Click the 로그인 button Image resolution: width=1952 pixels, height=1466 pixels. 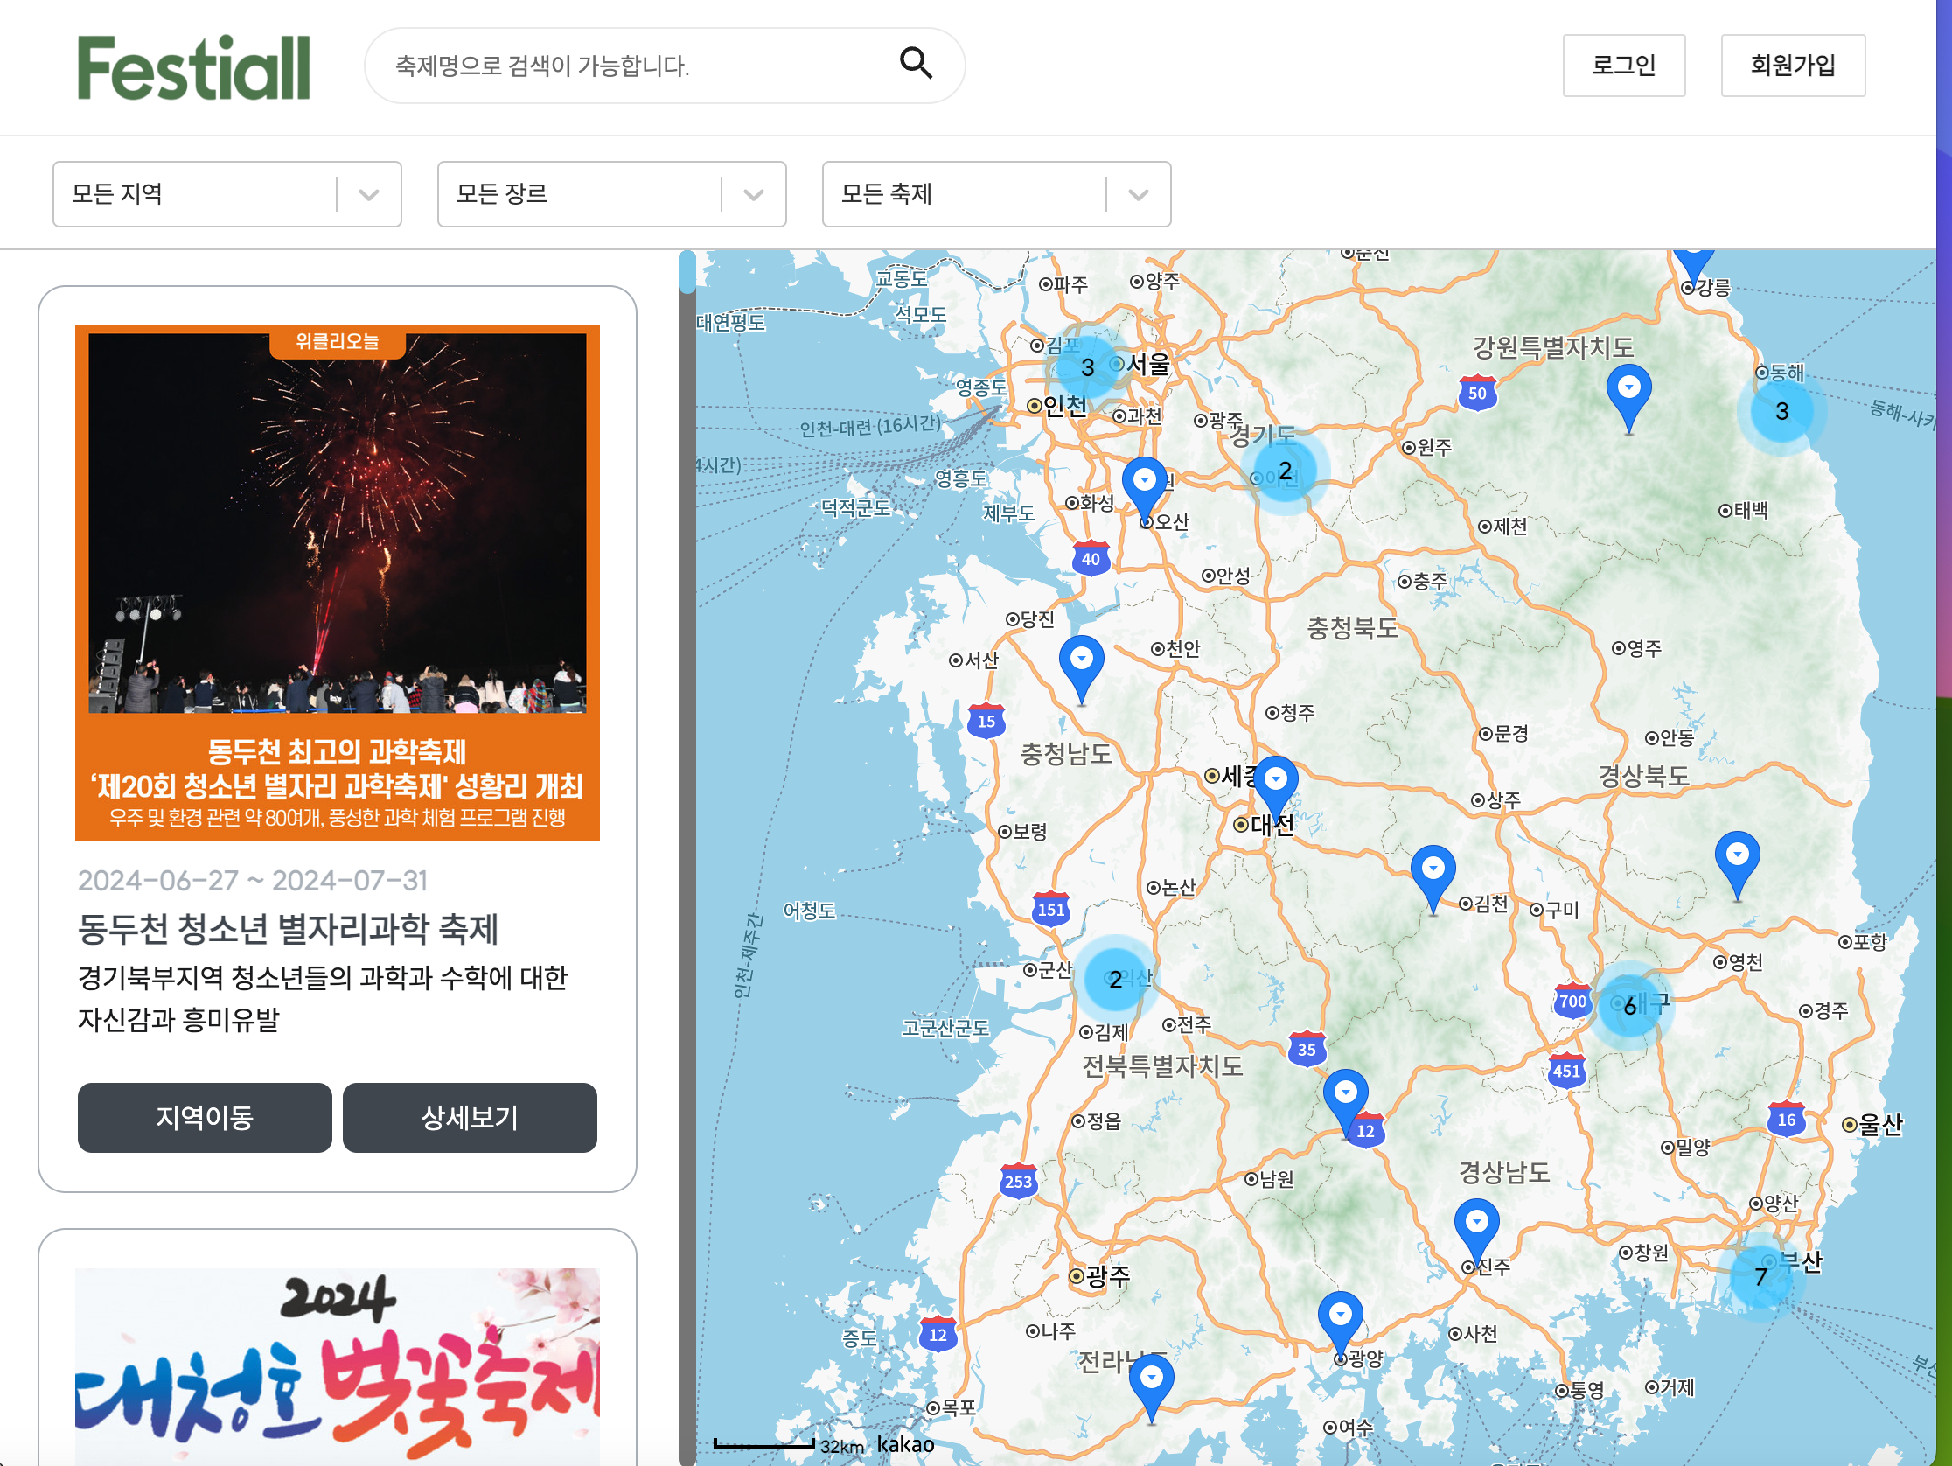(x=1623, y=66)
